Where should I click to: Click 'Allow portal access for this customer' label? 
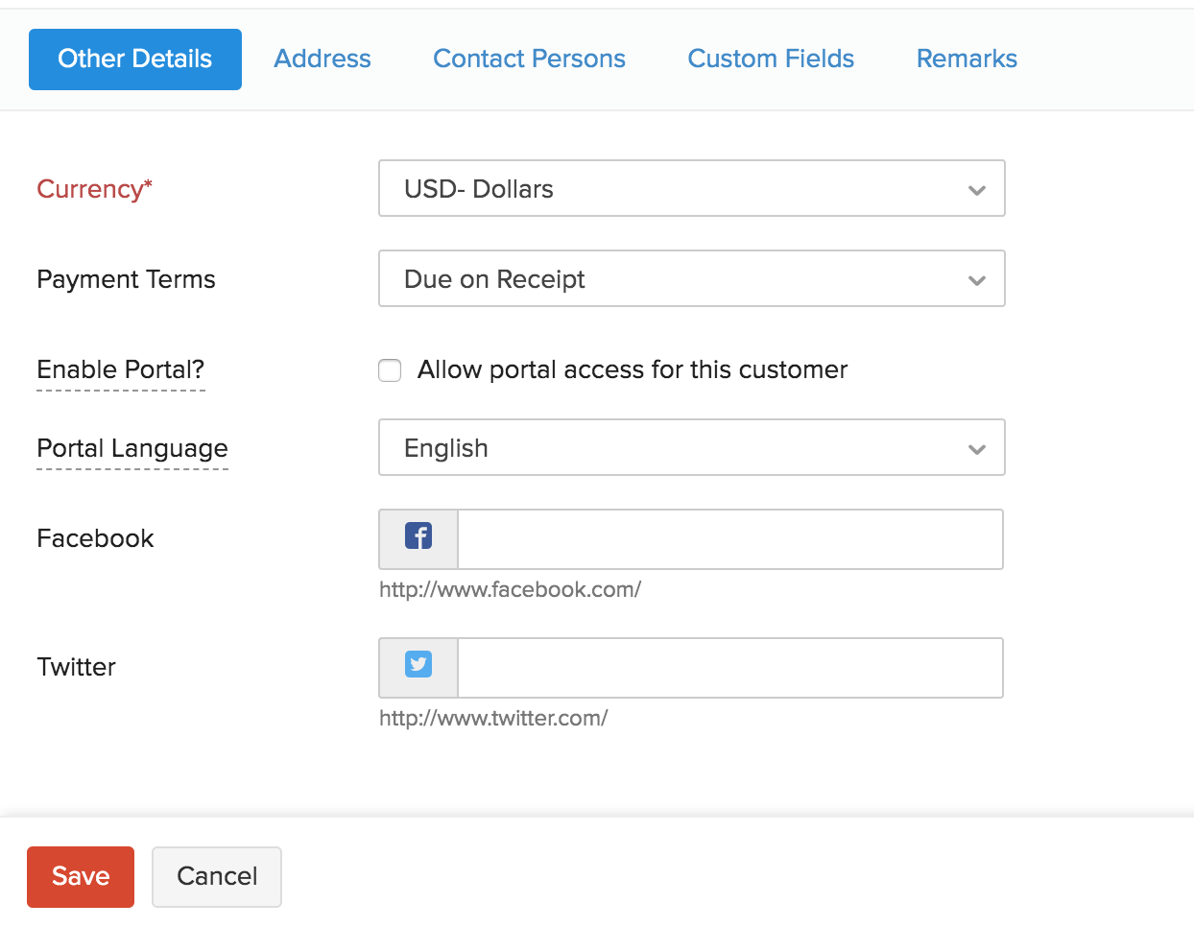[632, 370]
